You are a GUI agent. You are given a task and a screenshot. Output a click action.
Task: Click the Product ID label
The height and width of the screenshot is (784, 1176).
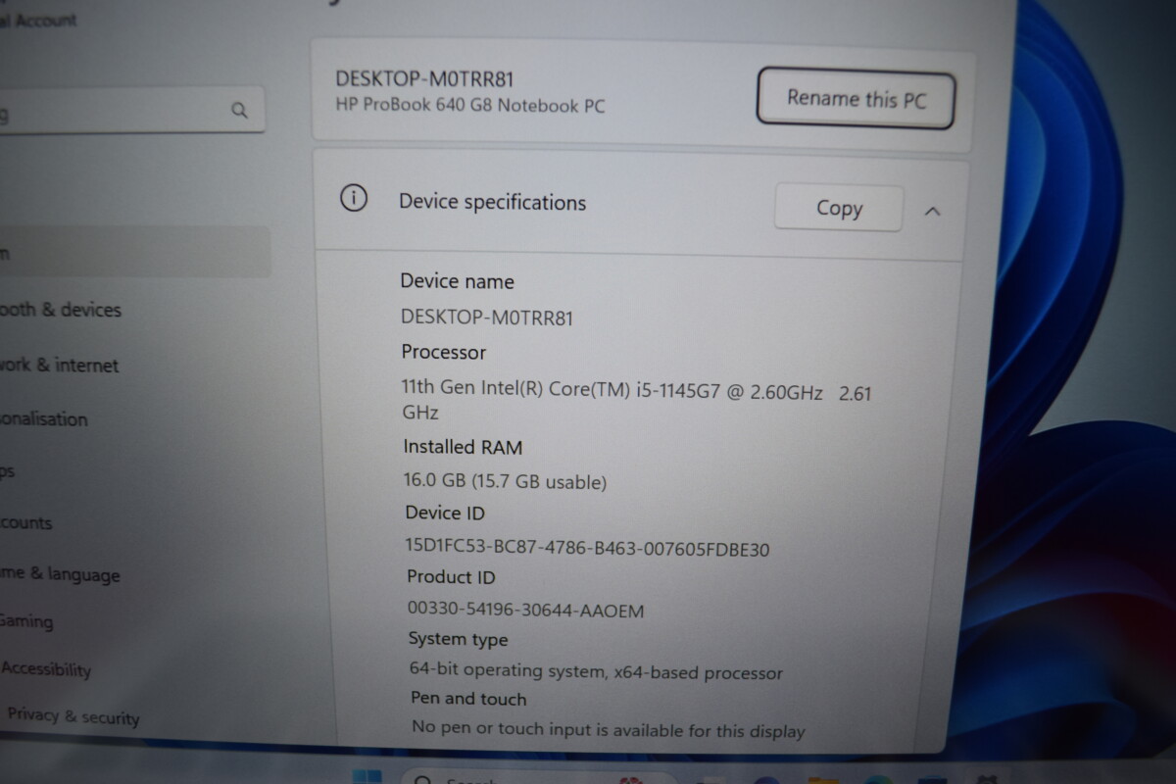click(451, 577)
